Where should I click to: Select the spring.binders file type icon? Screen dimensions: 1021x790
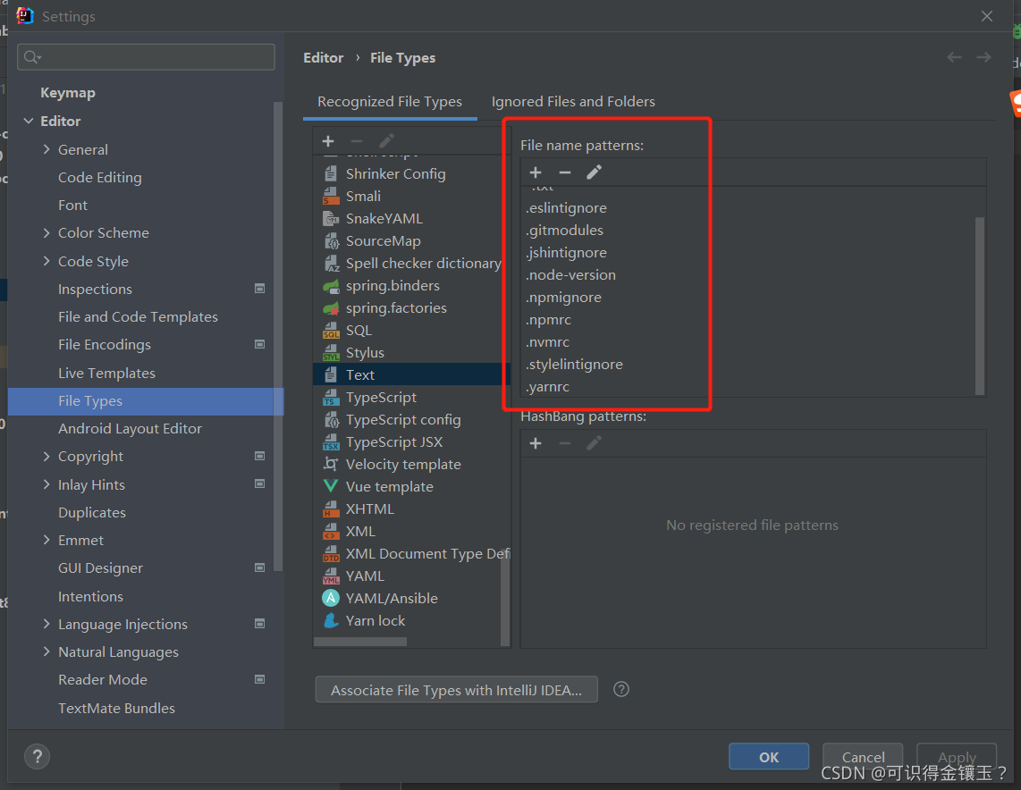tap(331, 286)
